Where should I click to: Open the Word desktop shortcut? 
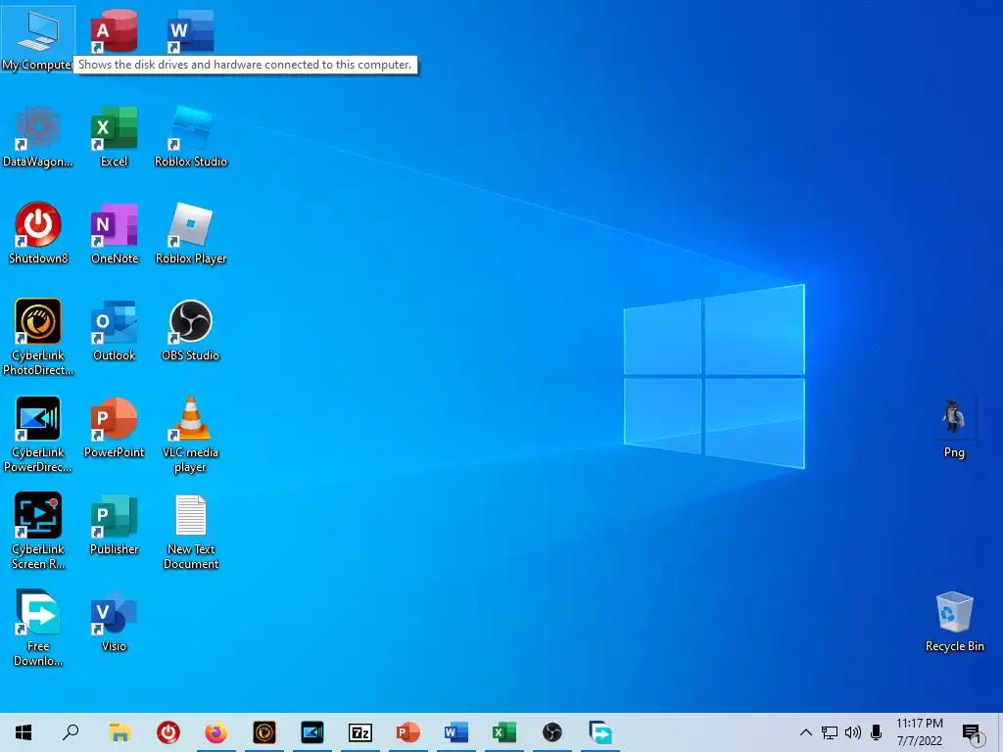pos(191,31)
